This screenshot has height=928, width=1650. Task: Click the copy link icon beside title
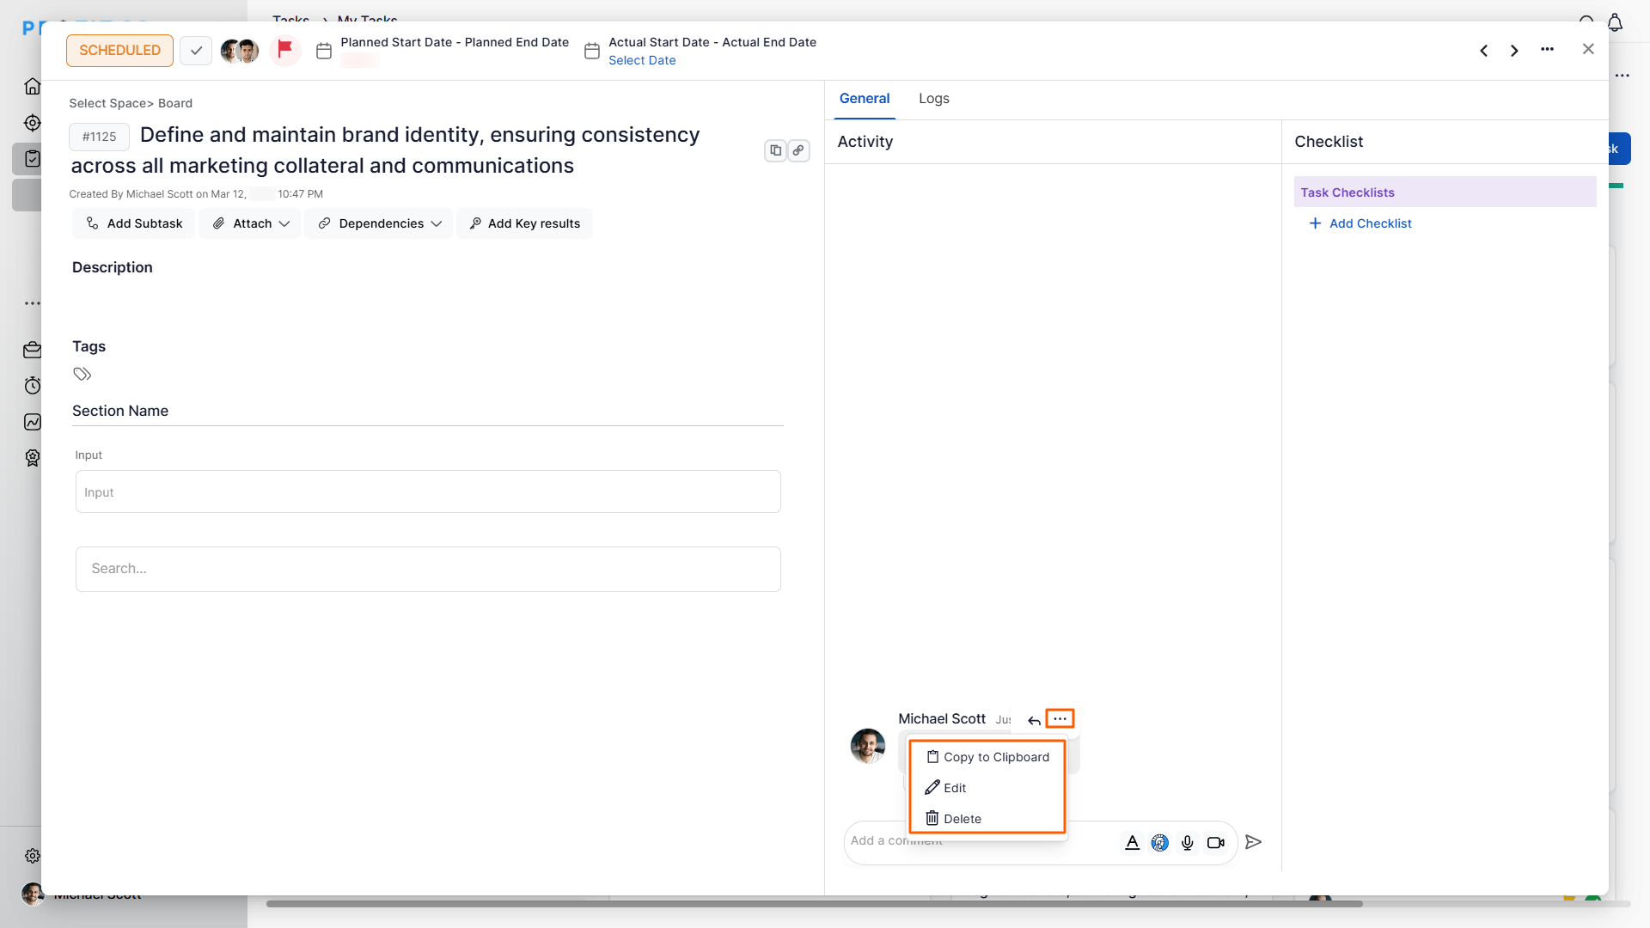click(798, 150)
